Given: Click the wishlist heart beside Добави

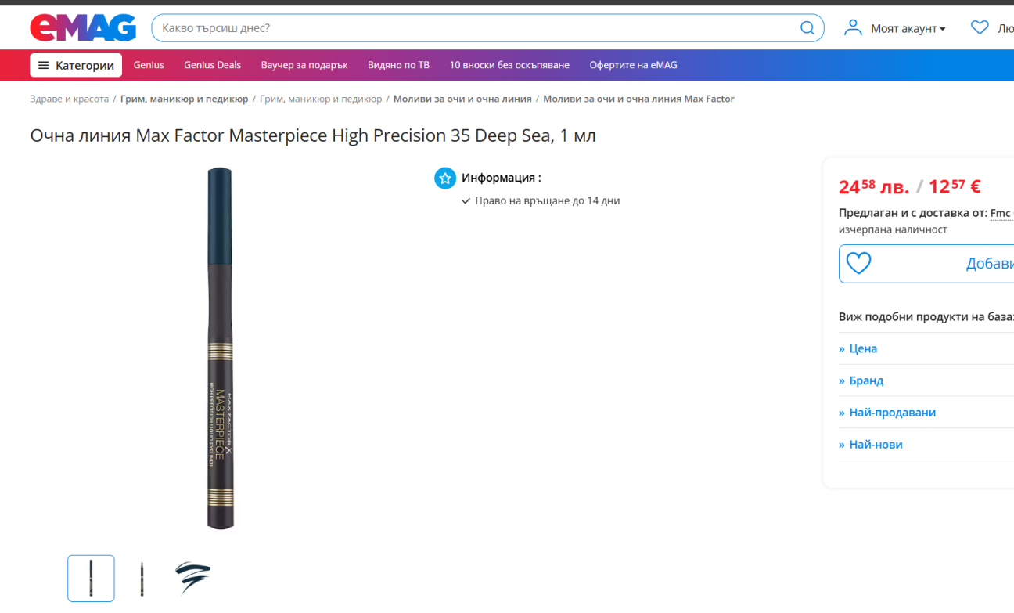Looking at the screenshot, I should click(858, 264).
